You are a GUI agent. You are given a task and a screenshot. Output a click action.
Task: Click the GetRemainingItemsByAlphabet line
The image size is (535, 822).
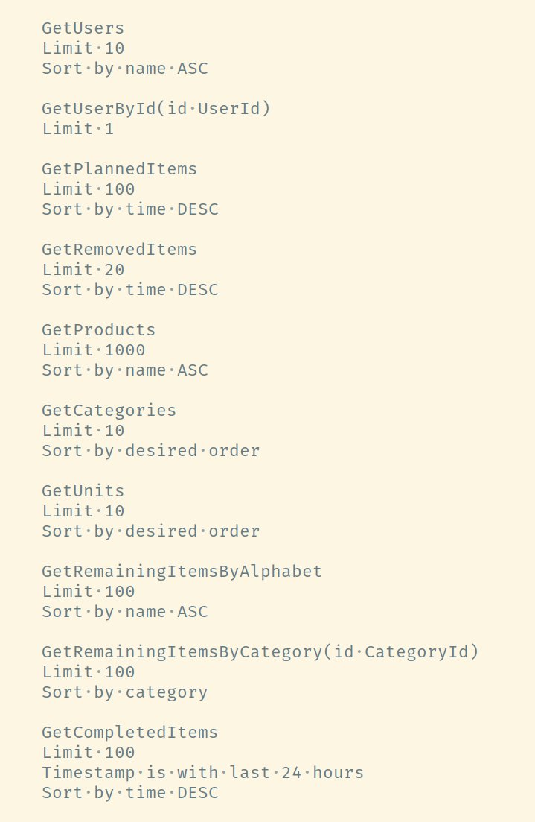tap(182, 572)
